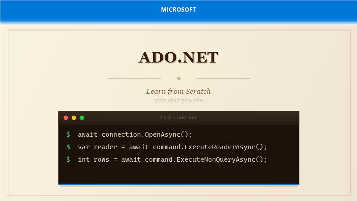Click the 'bash - ado-net' terminal title

pos(178,117)
